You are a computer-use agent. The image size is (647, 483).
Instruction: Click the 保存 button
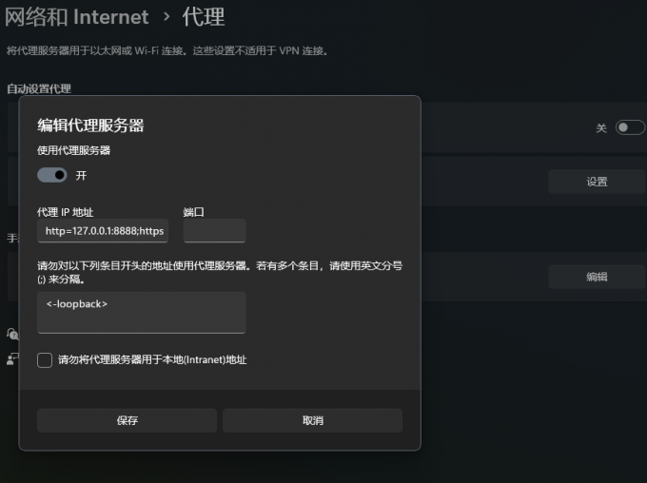pyautogui.click(x=127, y=420)
